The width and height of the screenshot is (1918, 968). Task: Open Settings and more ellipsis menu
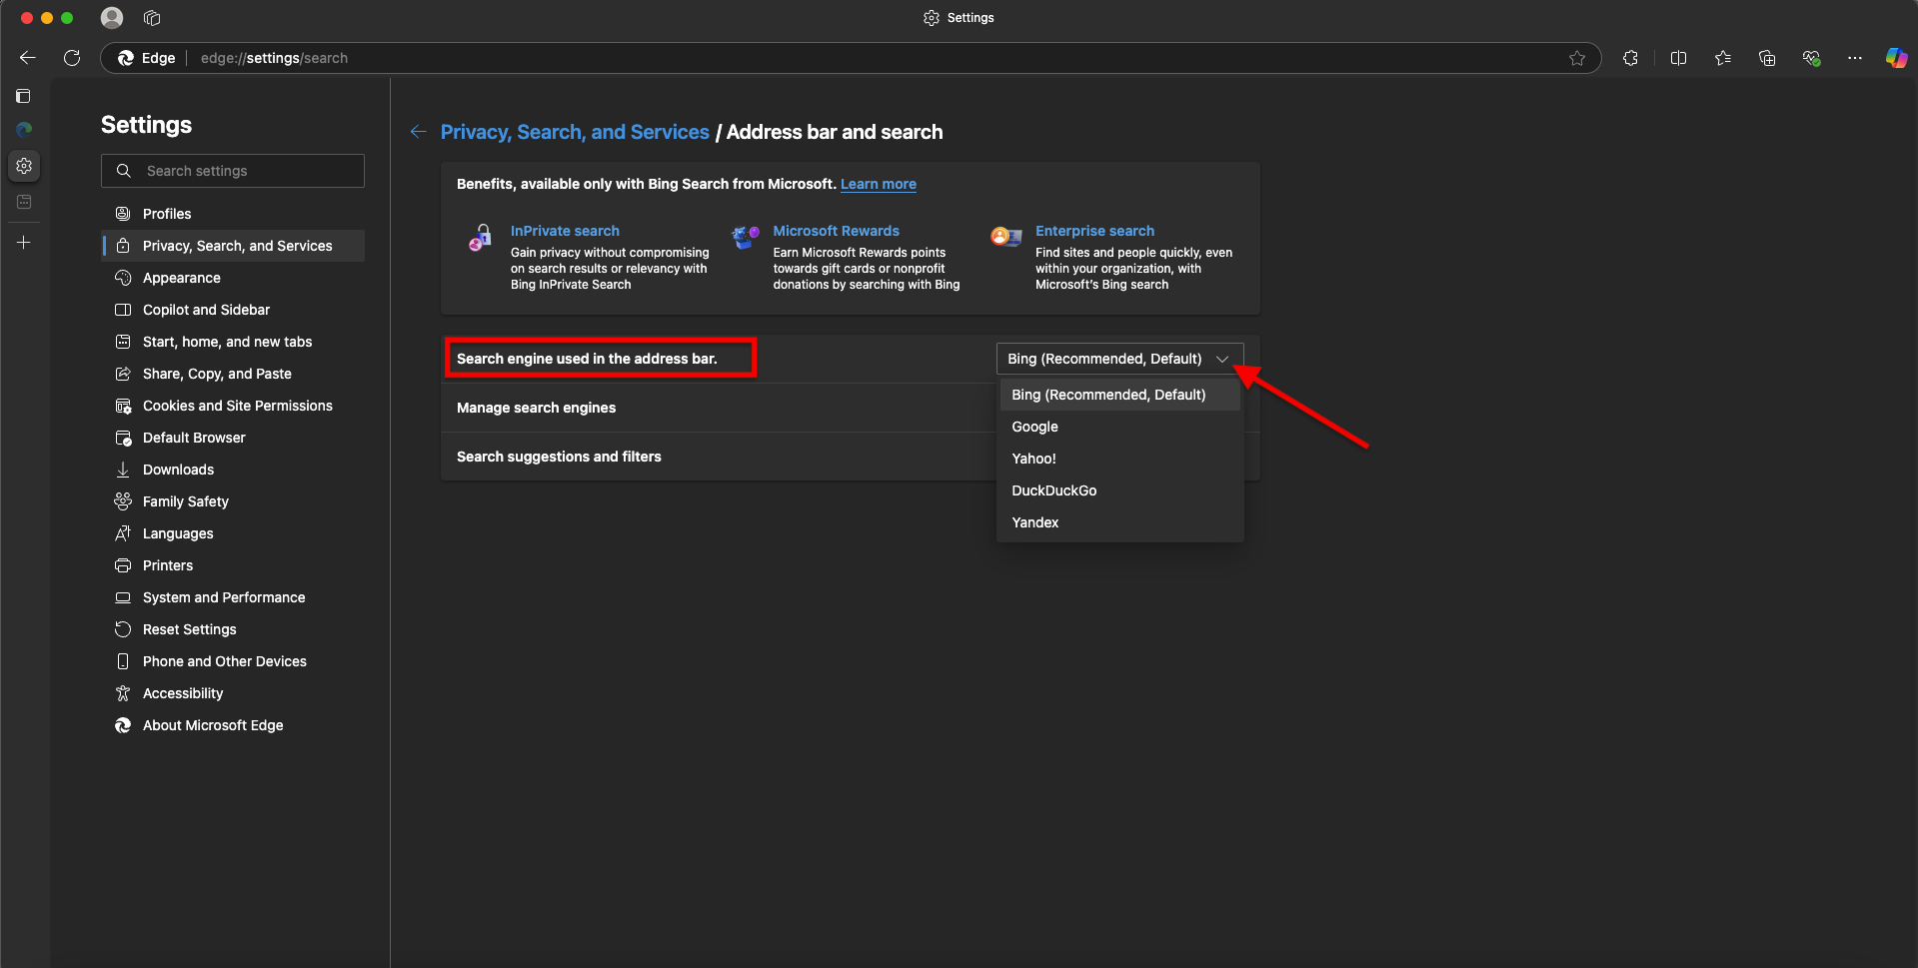(1855, 58)
